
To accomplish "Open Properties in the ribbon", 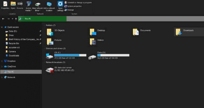I will click(x=5, y=5).
